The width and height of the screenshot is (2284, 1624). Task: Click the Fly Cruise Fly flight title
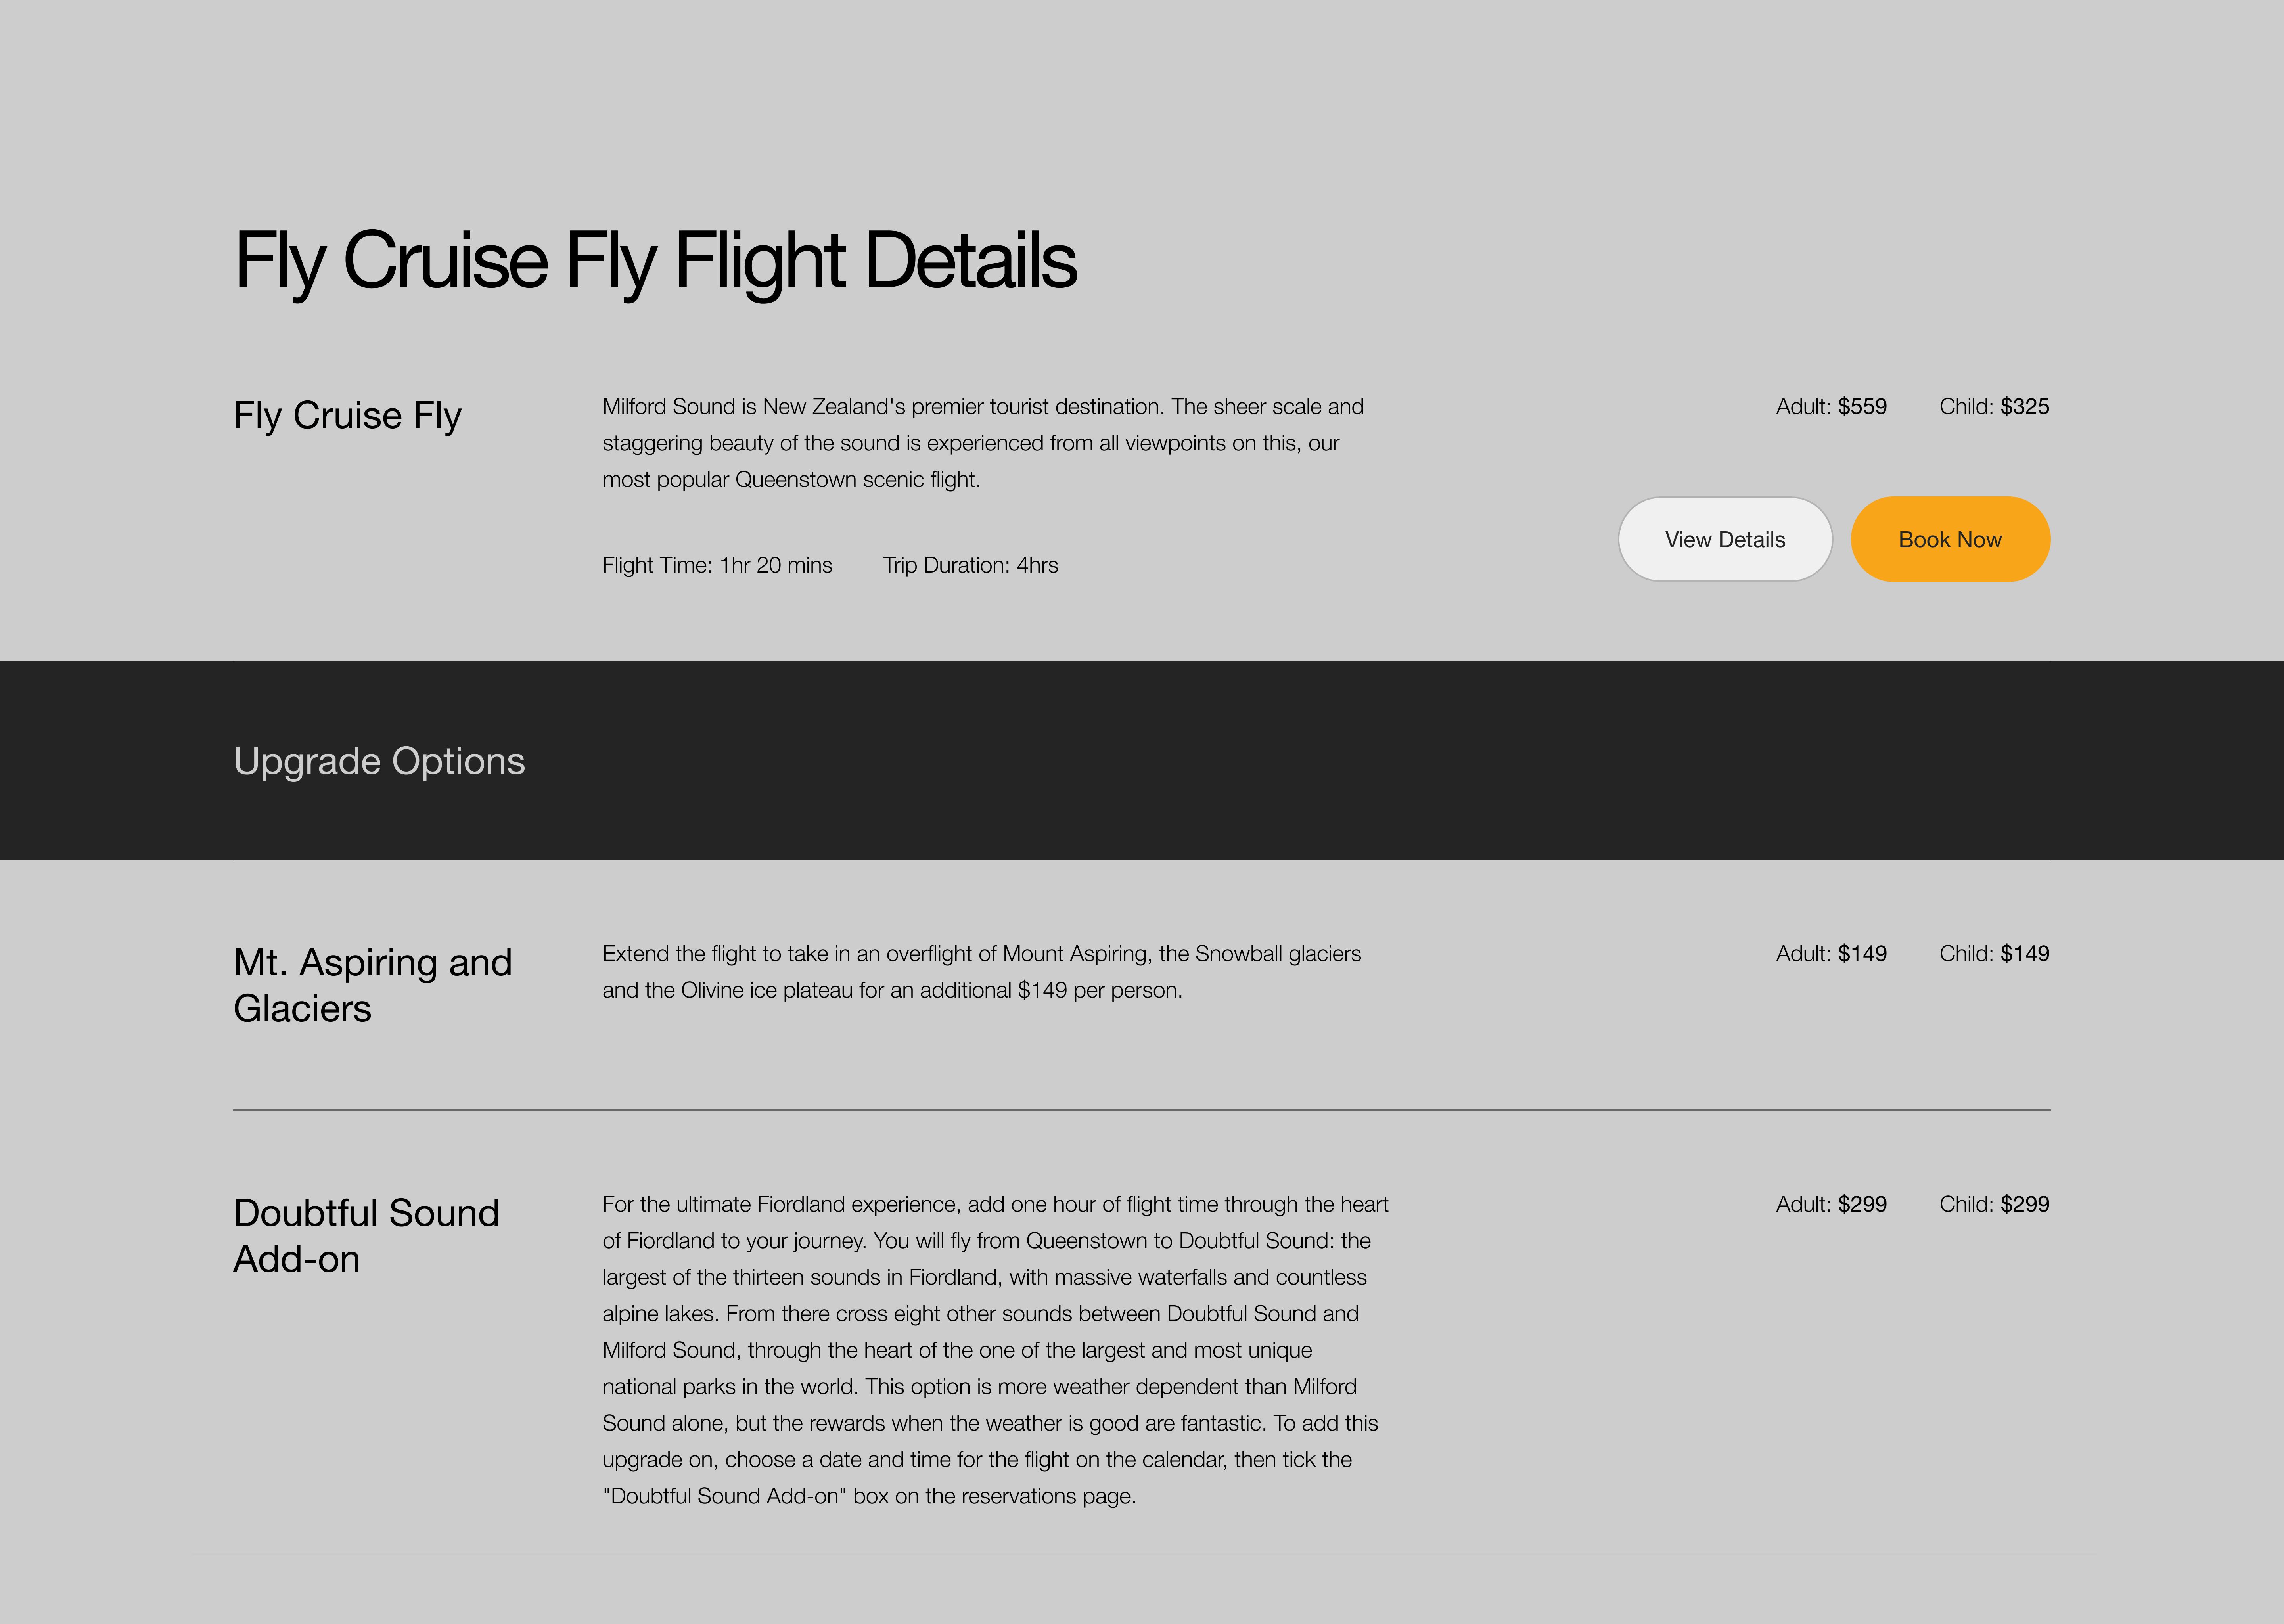click(347, 415)
